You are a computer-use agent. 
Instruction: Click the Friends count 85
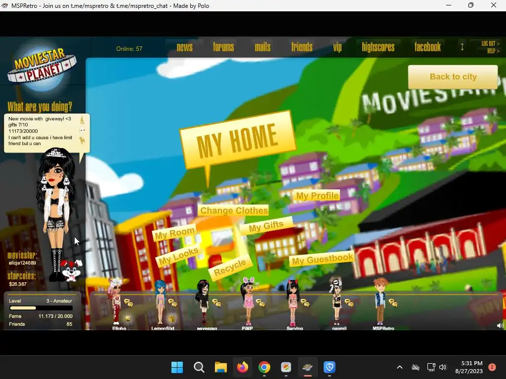[69, 324]
